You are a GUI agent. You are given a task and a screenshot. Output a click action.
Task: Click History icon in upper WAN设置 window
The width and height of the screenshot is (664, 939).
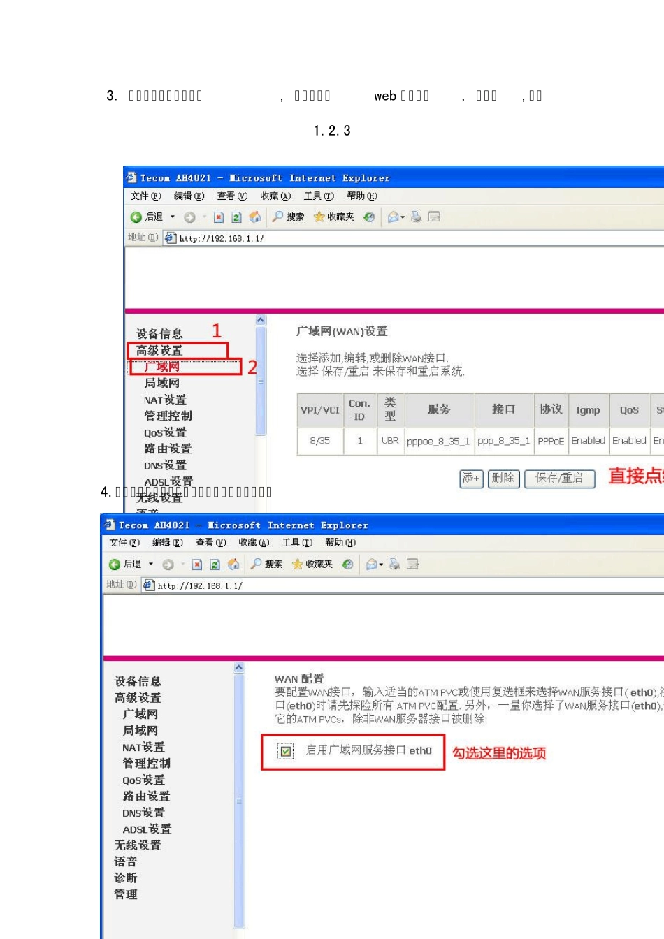click(369, 217)
